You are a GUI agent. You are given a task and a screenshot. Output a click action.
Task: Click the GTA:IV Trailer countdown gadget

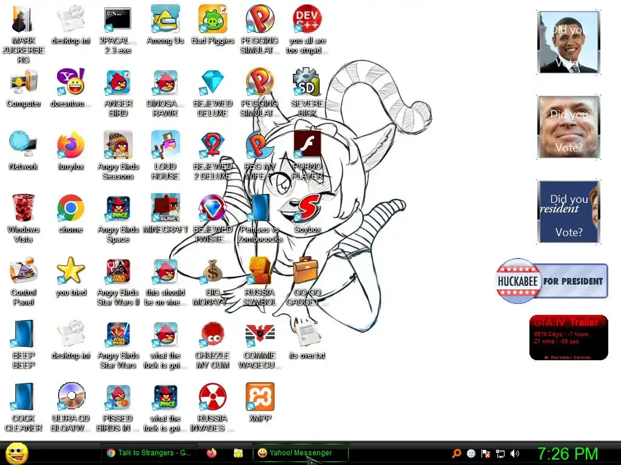568,337
